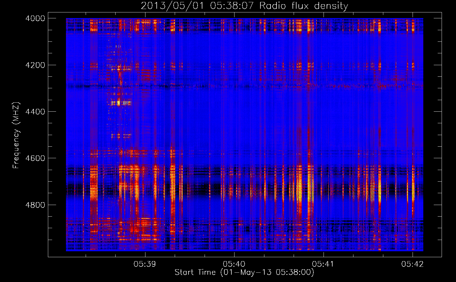The image size is (456, 282).
Task: Click the '05:41' time axis label
Action: click(x=323, y=264)
